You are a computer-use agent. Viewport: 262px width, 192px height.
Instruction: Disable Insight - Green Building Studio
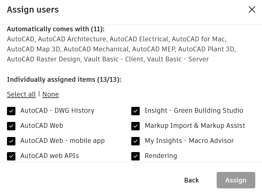coord(135,111)
